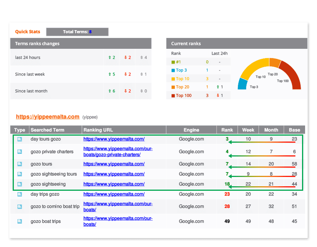Sort by the Searched Term column header
The width and height of the screenshot is (317, 247).
coord(56,130)
